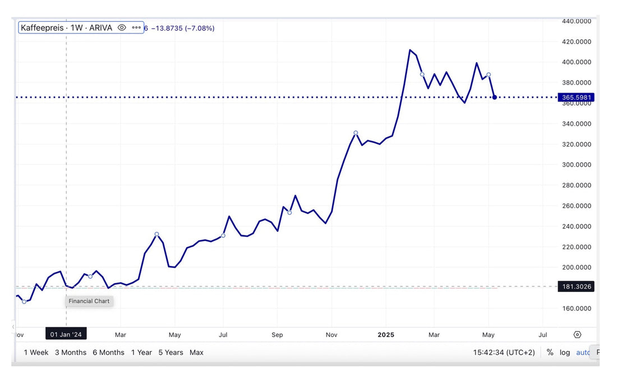The image size is (617, 380).
Task: Click the Financial Chart tooltip label
Action: click(89, 301)
